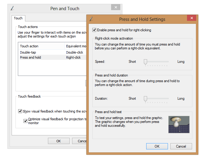This screenshot has width=201, height=161.
Task: Click the Duration slider thumb
Action: 145,99
